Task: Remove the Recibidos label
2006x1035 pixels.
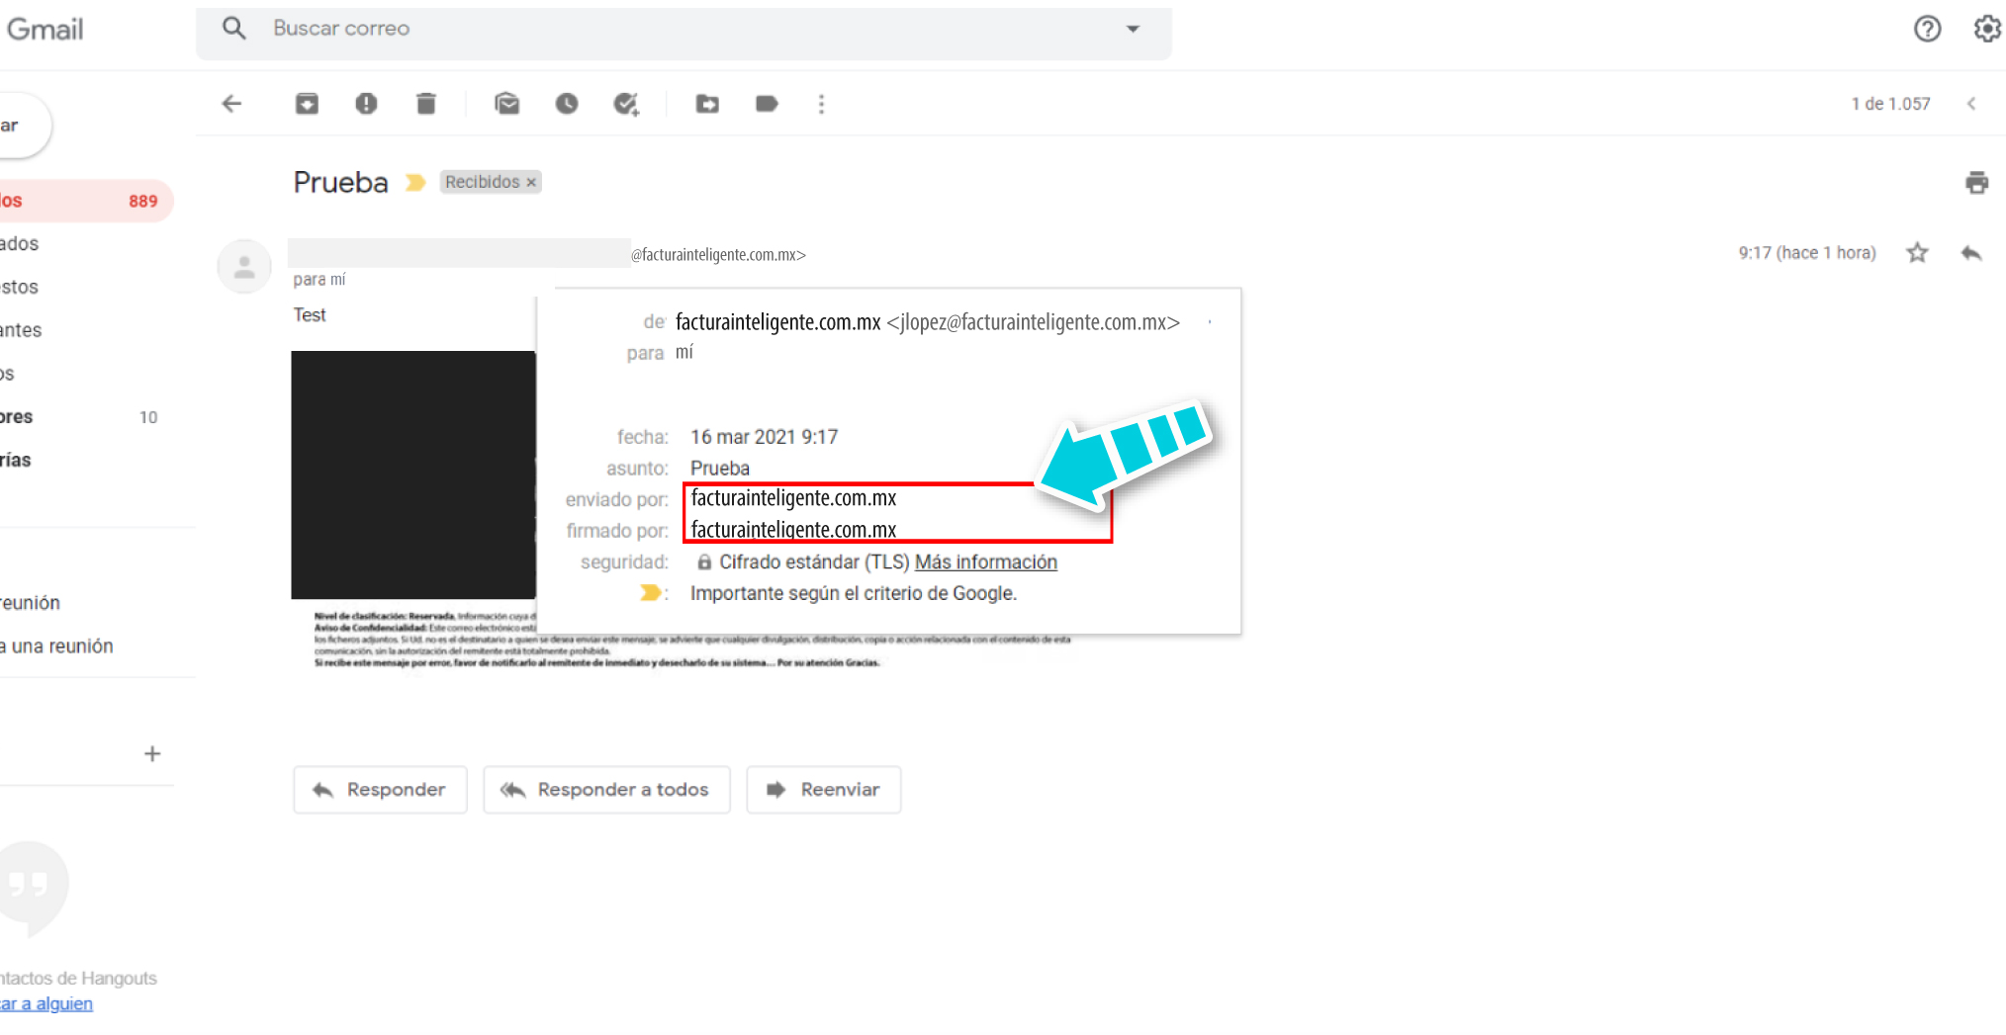Action: (531, 181)
